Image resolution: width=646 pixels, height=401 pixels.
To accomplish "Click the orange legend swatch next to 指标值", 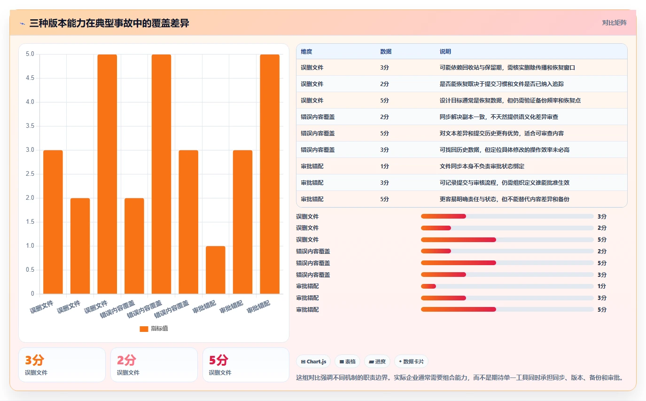I will pyautogui.click(x=144, y=329).
